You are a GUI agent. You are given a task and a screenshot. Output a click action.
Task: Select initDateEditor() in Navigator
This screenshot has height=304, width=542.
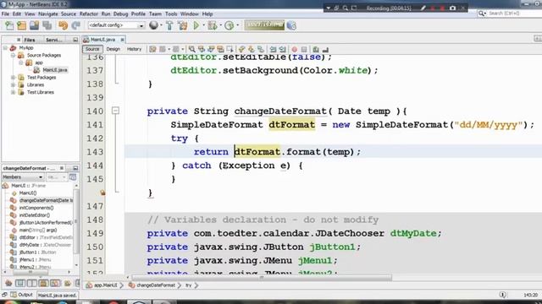point(34,215)
